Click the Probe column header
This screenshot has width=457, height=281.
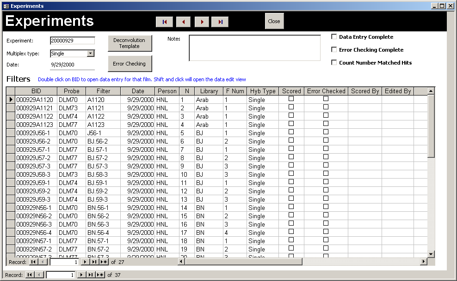72,91
